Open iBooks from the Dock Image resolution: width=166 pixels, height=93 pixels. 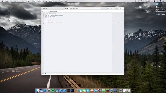click(92, 91)
